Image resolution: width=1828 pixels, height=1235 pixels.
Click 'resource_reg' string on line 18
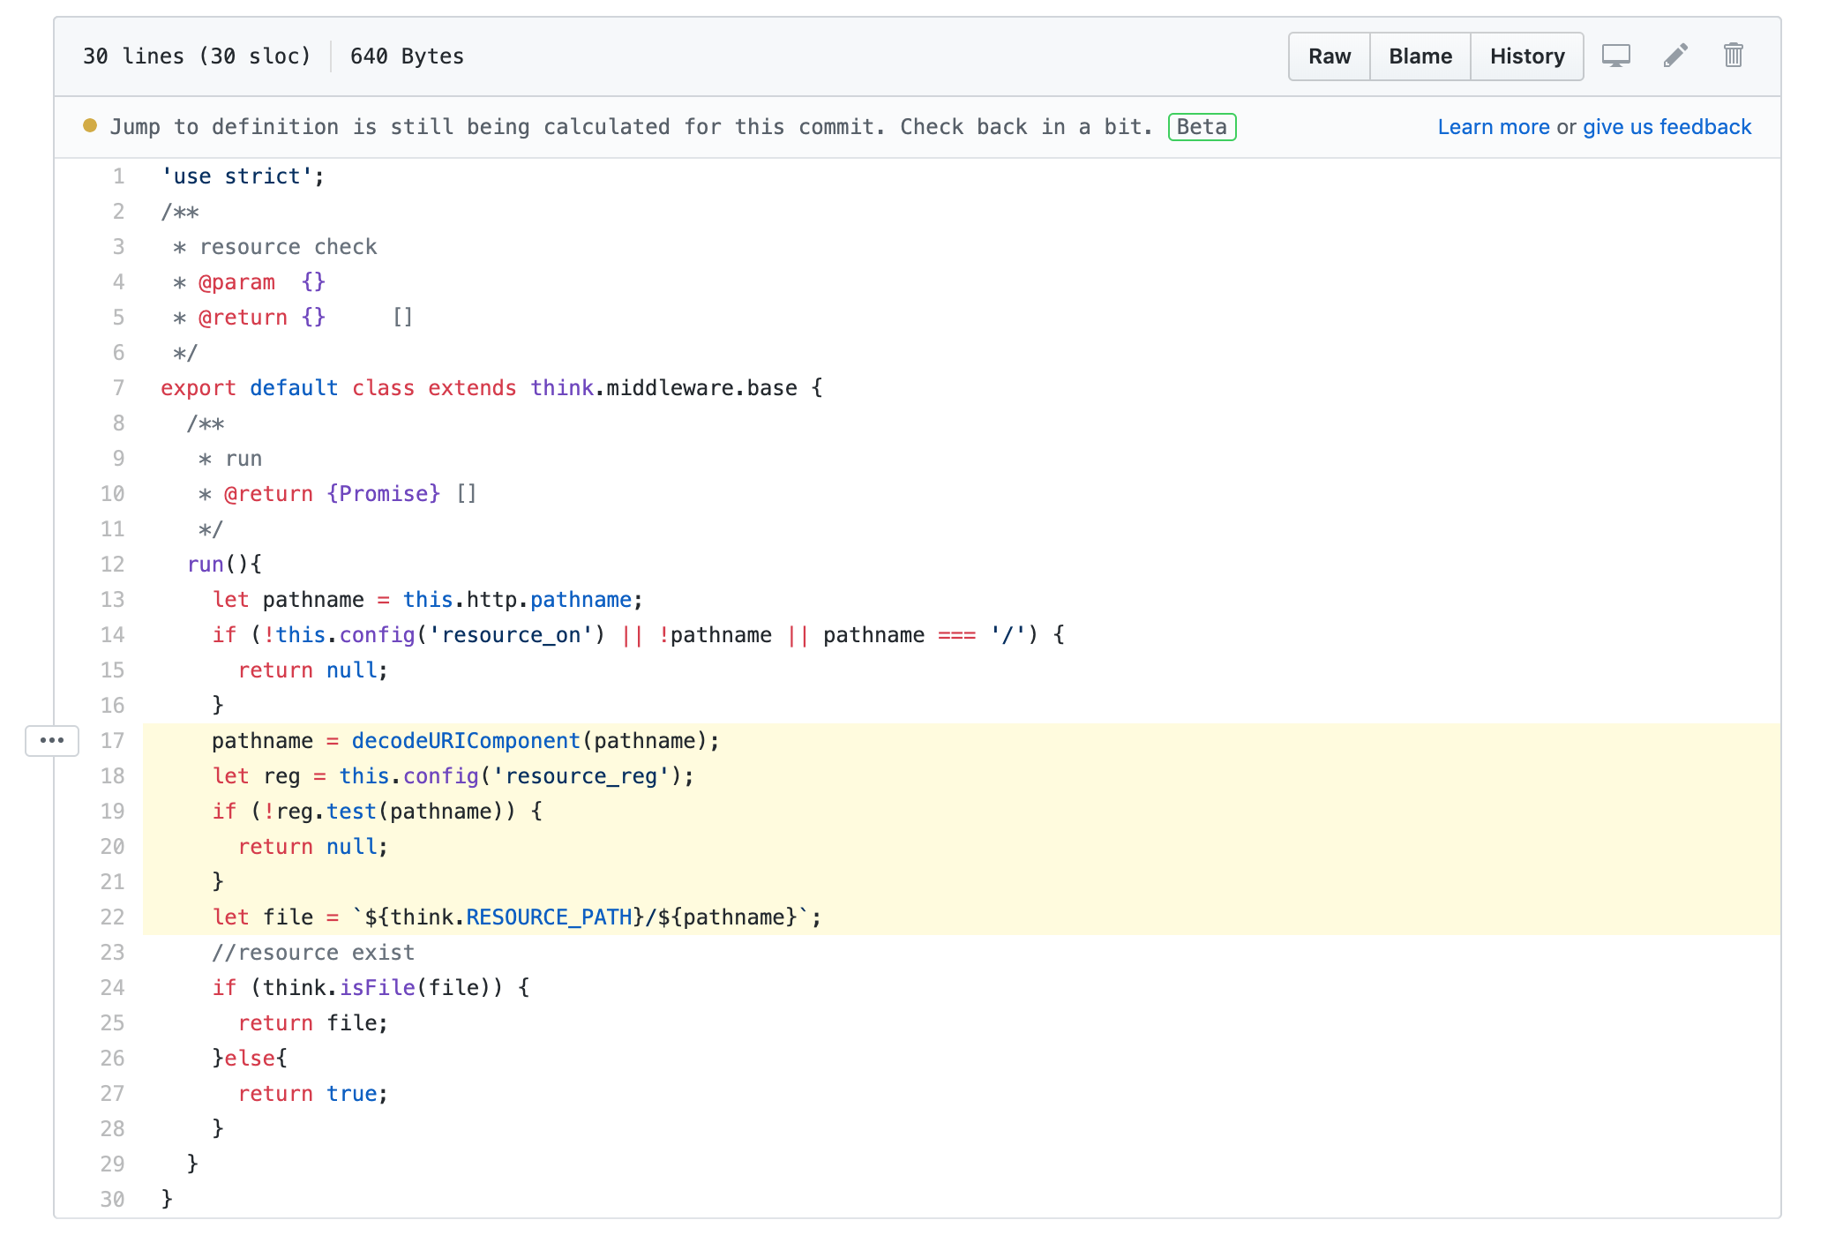[581, 776]
